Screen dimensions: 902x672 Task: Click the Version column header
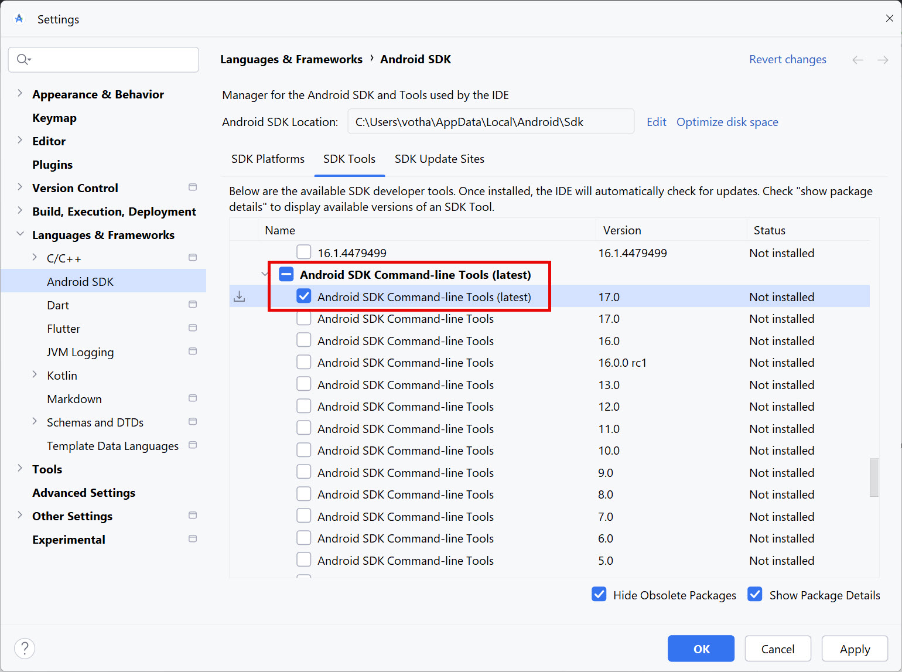coord(671,230)
